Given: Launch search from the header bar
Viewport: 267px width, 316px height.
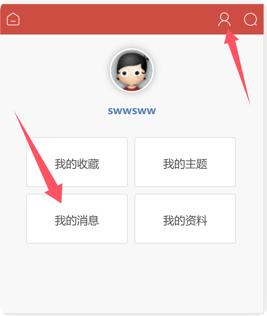Looking at the screenshot, I should click(x=250, y=19).
